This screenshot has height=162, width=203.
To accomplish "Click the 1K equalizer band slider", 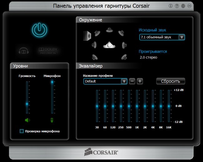I will 137,106.
